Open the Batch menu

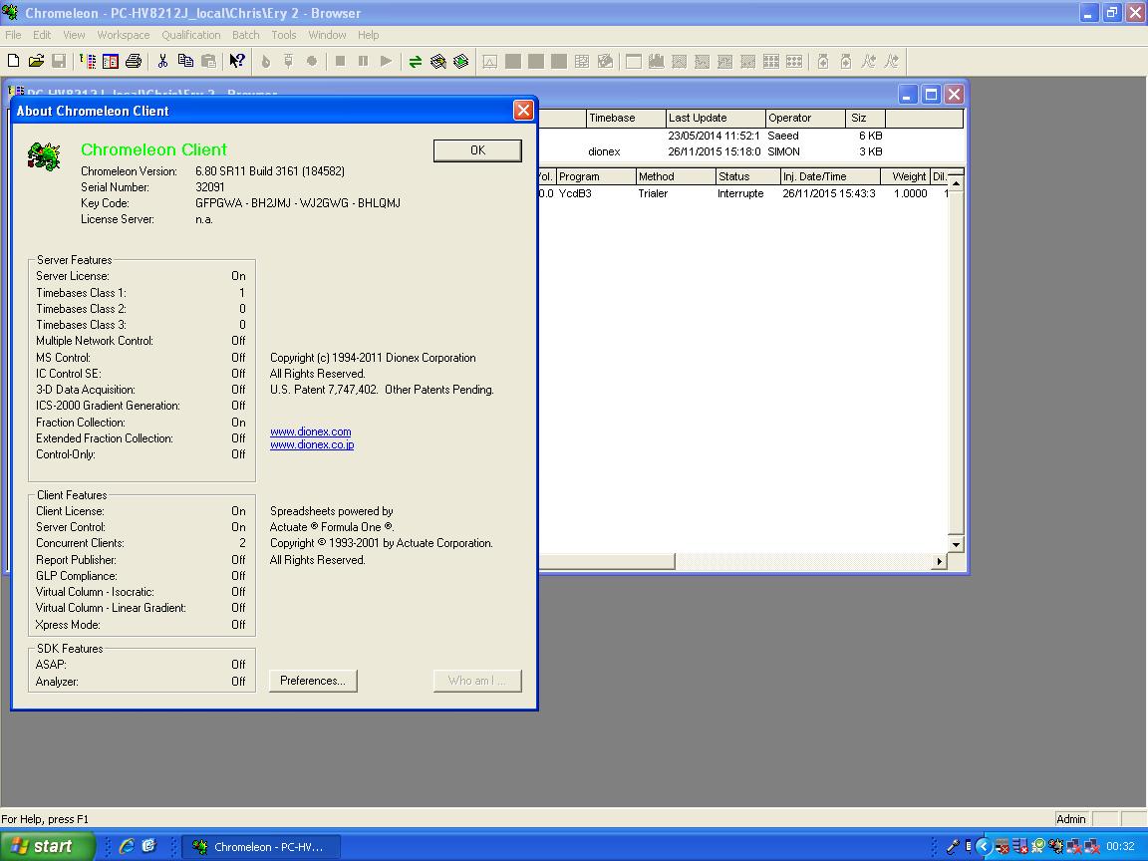246,35
